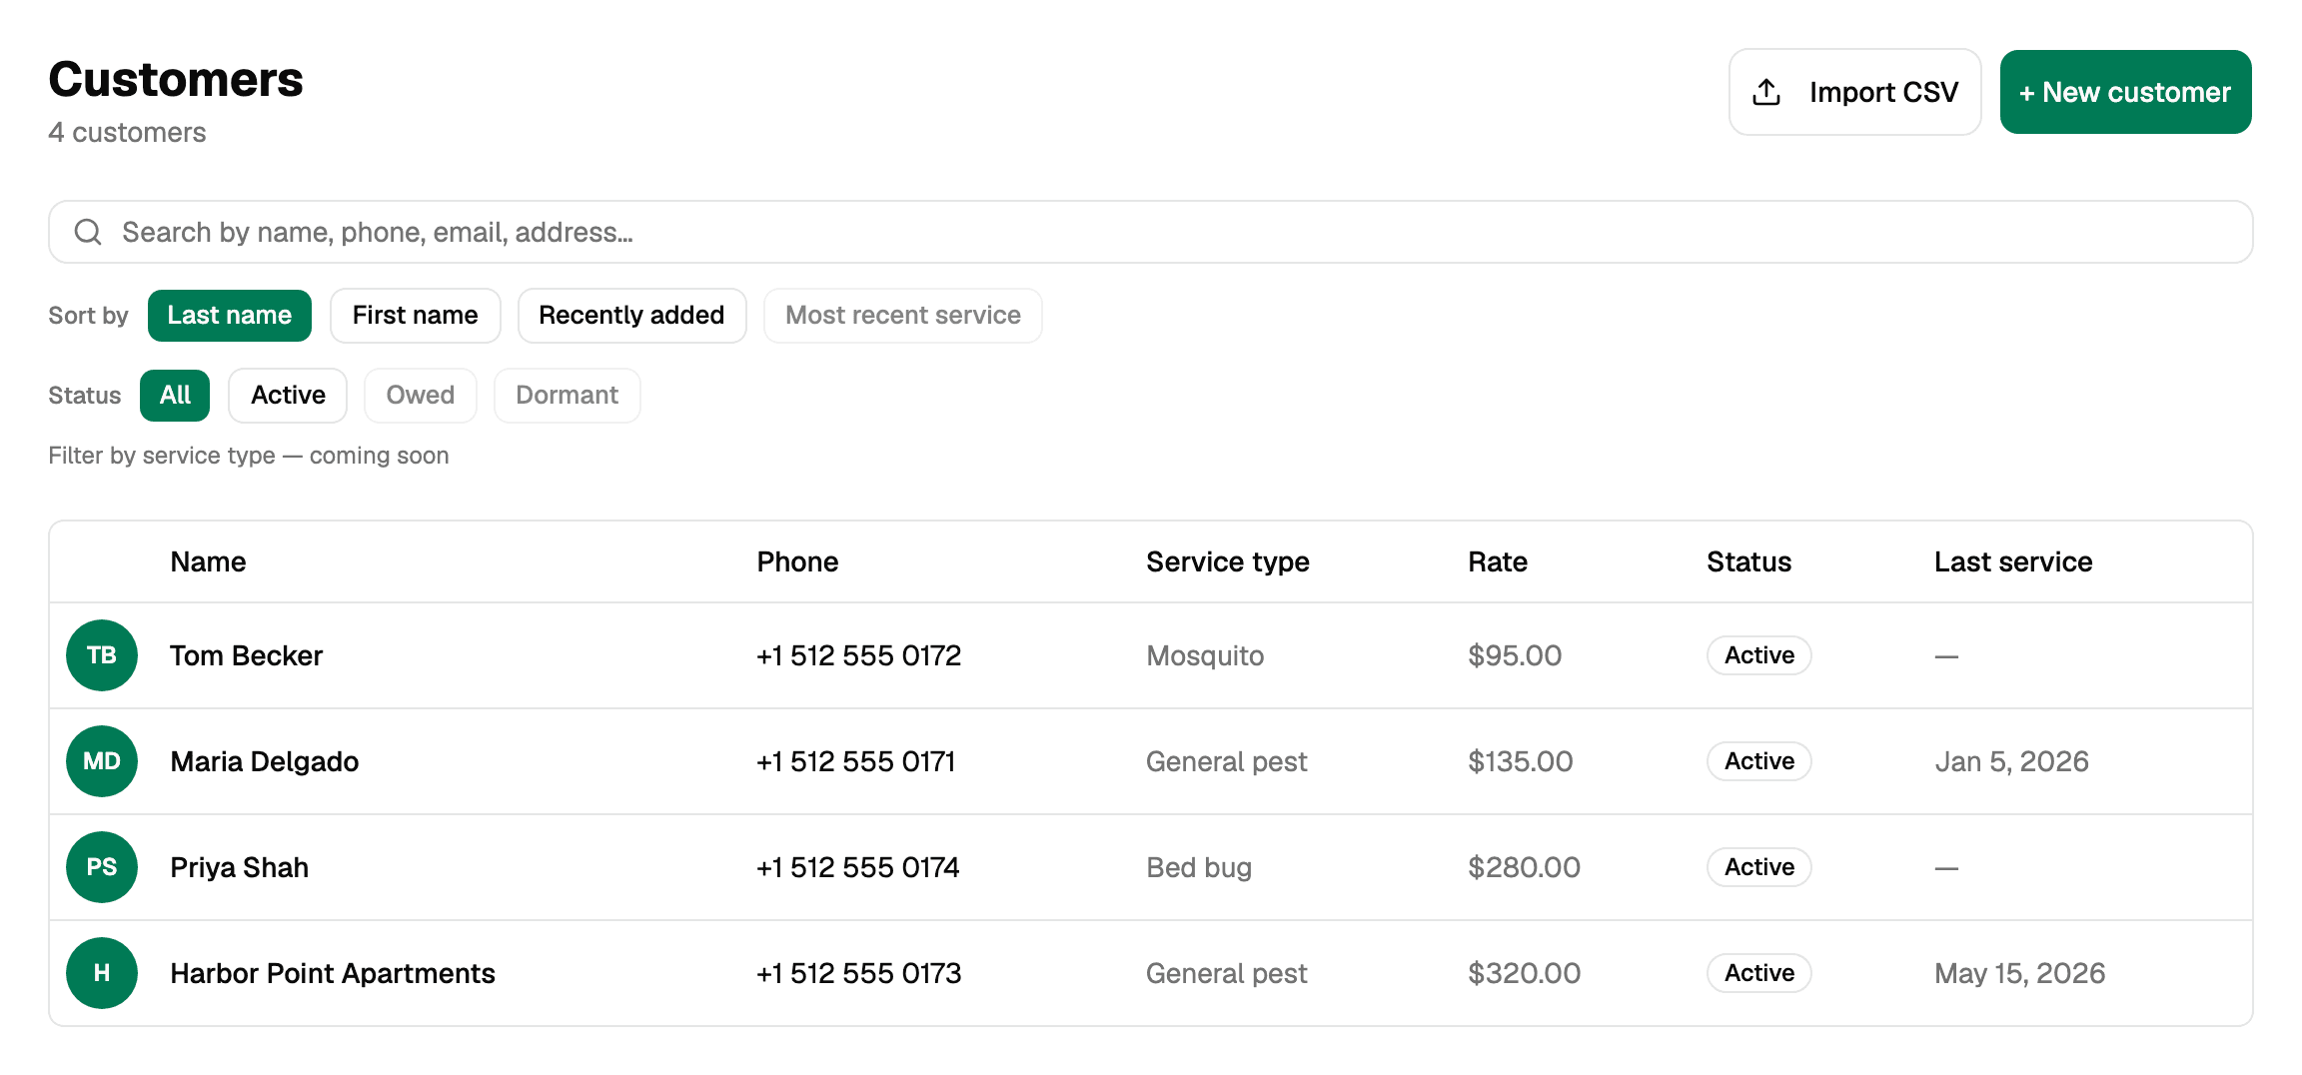Click Tom Becker's Active status badge
The height and width of the screenshot is (1075, 2302).
tap(1759, 655)
